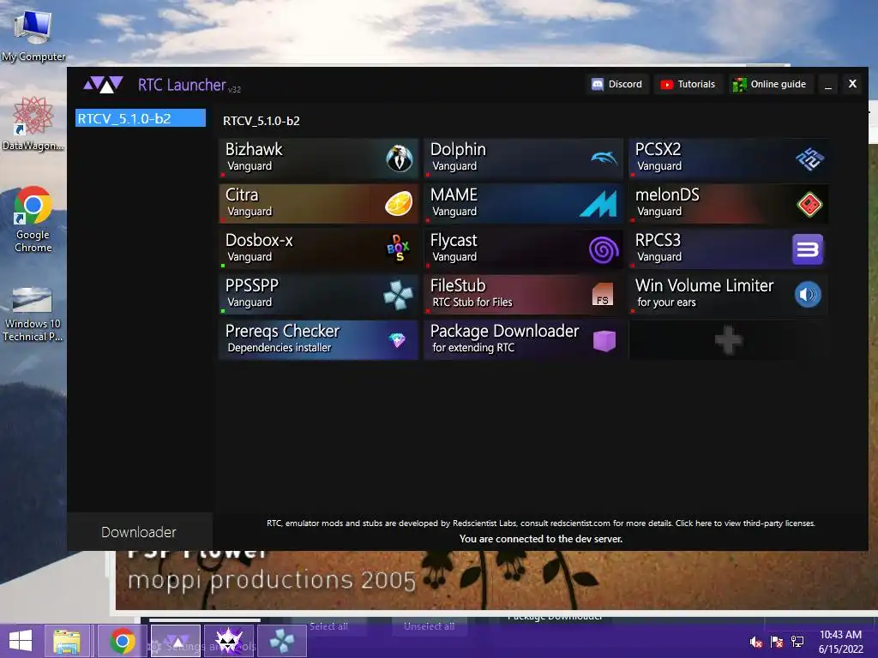Viewport: 878px width, 658px height.
Task: Select the PPSSPP Vanguard label
Action: (250, 302)
